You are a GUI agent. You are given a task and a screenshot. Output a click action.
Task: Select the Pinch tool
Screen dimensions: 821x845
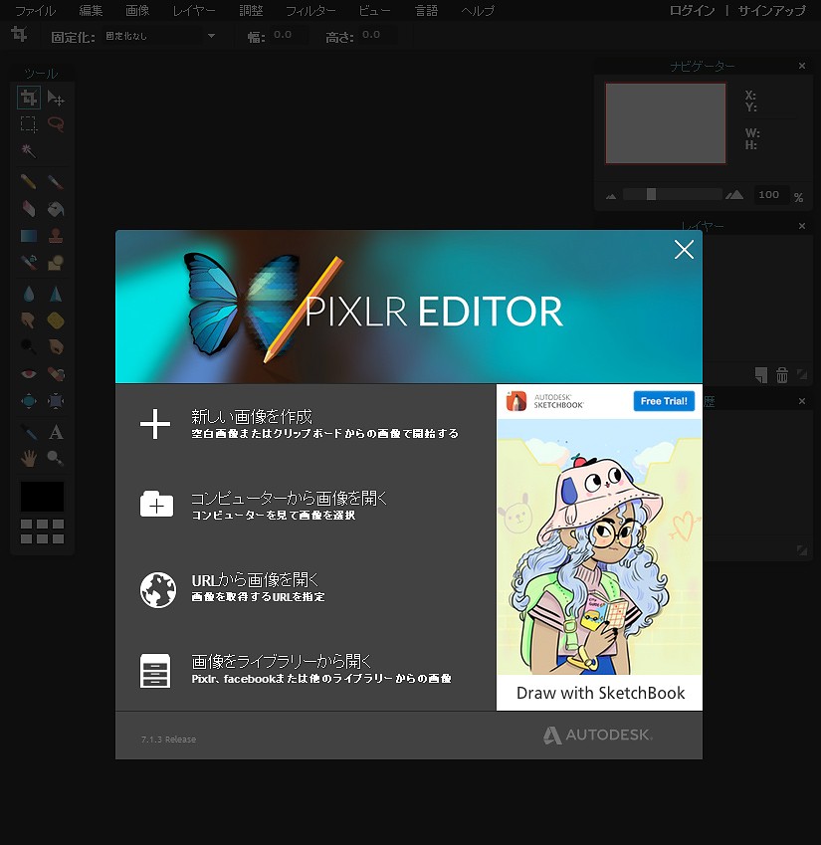click(56, 400)
